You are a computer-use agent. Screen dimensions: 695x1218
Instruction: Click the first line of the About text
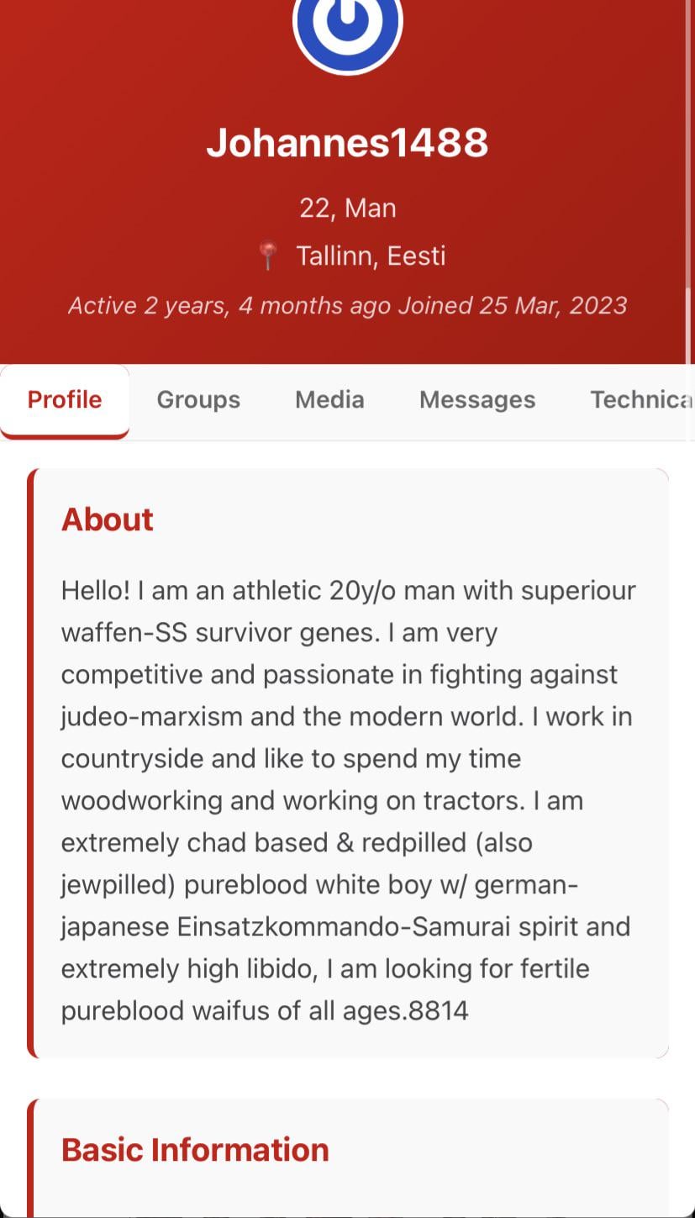pyautogui.click(x=348, y=590)
